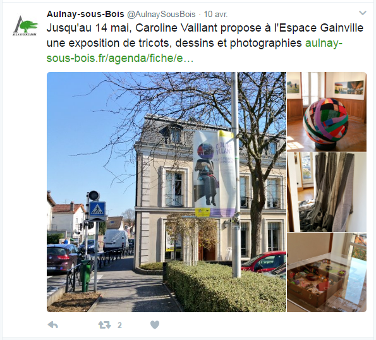Click the reply arrow icon
Screen dimensions: 376x340
[x=52, y=325]
